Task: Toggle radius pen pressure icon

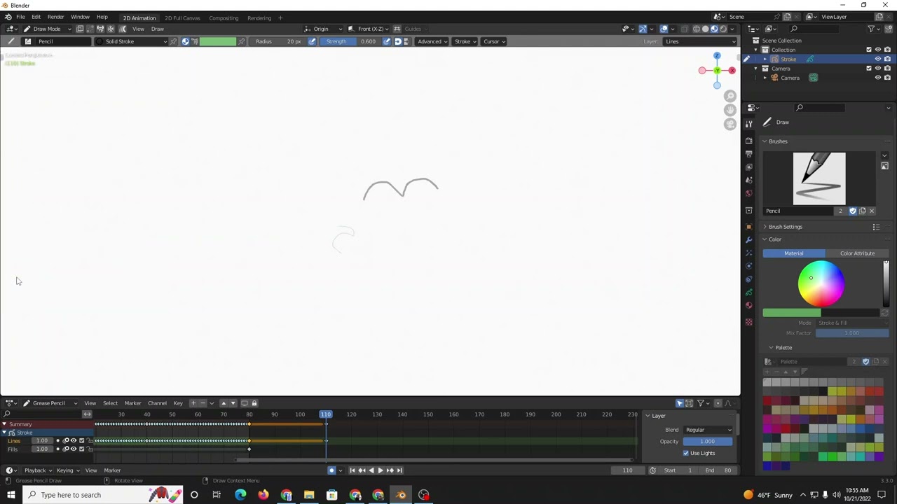Action: (312, 41)
